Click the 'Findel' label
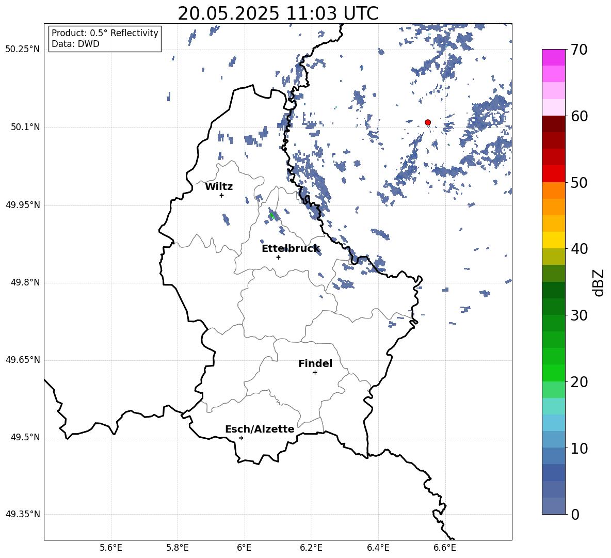 tap(315, 363)
